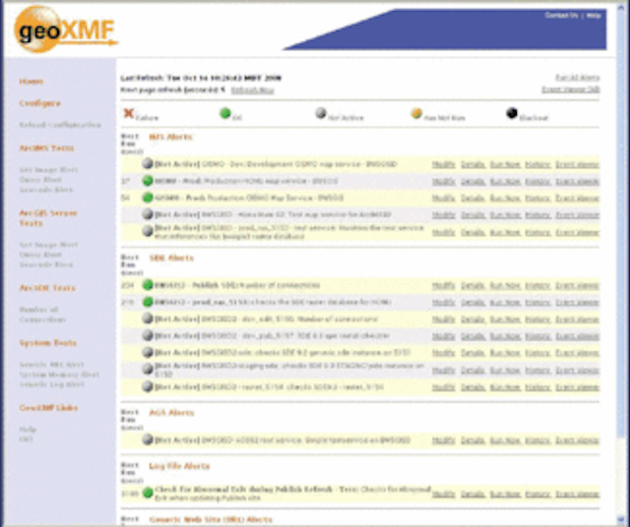Click Event Viewer for the SDE raster instance alert
Viewport: 630px width, 527px height.
[578, 387]
